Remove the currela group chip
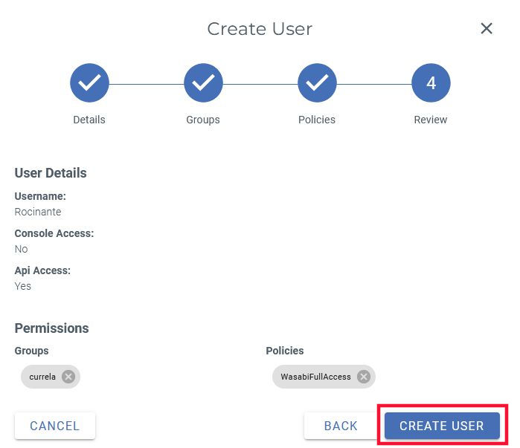Screen dimensions: 520x448 [x=68, y=377]
